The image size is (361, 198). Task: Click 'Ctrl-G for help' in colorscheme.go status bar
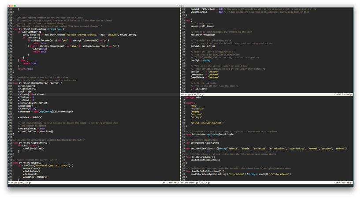(x=343, y=183)
